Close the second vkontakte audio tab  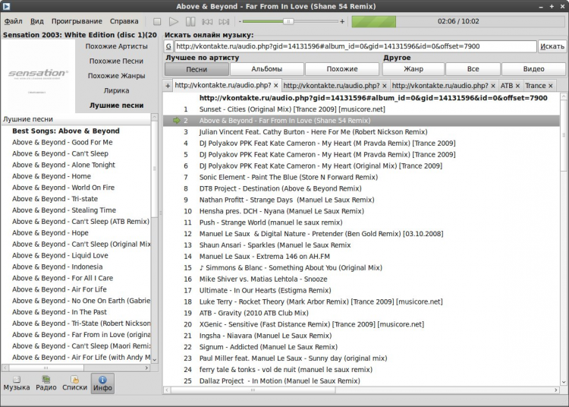tap(385, 86)
